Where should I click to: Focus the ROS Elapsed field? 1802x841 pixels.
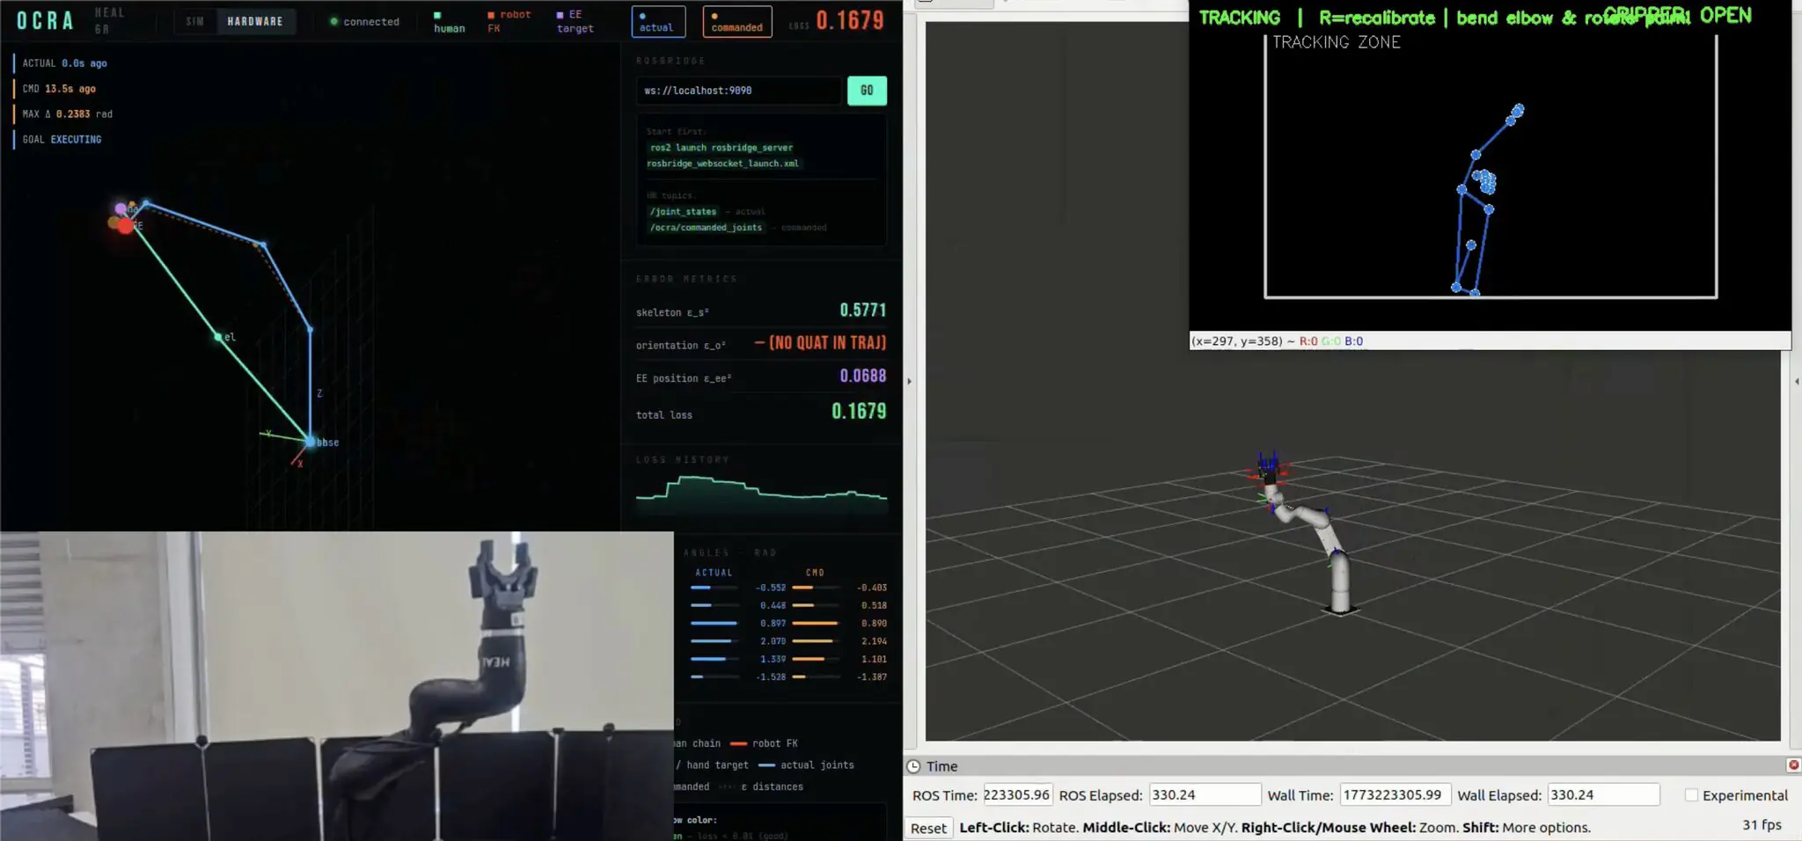click(x=1205, y=794)
